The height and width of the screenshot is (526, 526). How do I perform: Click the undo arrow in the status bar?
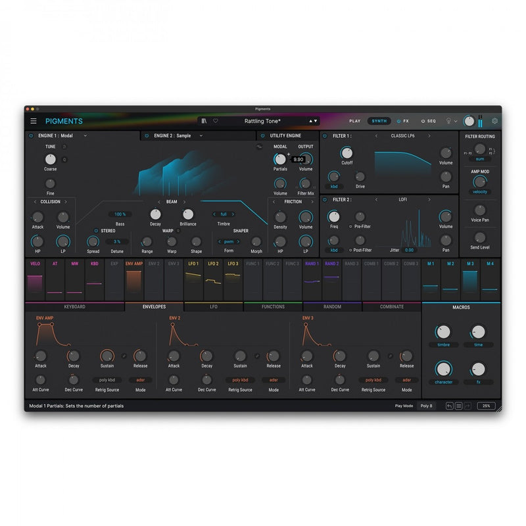450,406
